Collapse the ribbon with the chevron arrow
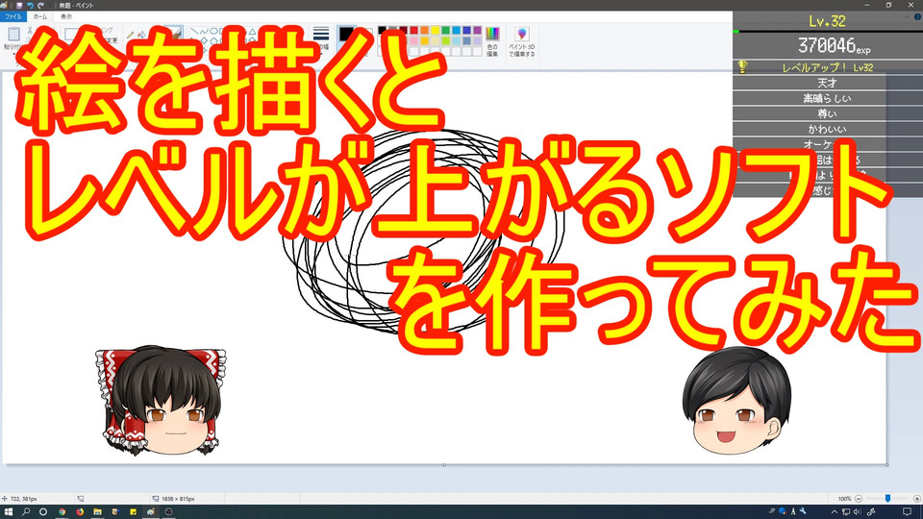Viewport: 923px width, 519px height. [x=906, y=17]
